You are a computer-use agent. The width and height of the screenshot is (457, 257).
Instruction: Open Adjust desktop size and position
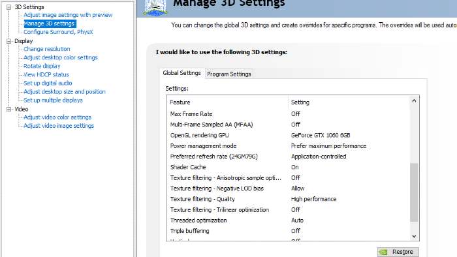[65, 92]
